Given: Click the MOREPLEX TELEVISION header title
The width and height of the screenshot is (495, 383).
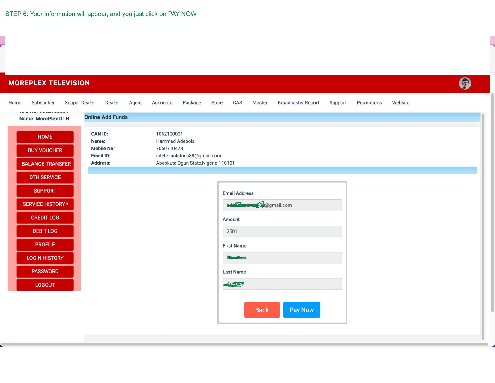Looking at the screenshot, I should pyautogui.click(x=49, y=83).
